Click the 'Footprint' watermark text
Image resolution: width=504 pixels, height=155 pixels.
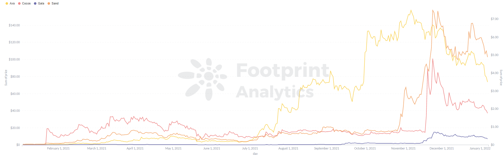coord(283,70)
